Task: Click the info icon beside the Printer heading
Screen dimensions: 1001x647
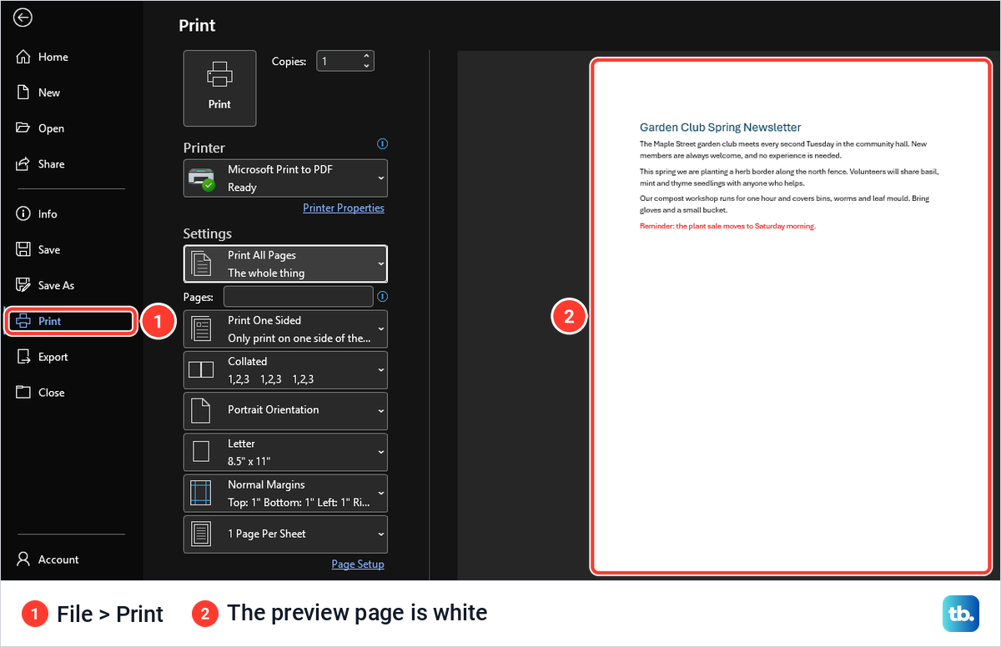Action: coord(382,143)
